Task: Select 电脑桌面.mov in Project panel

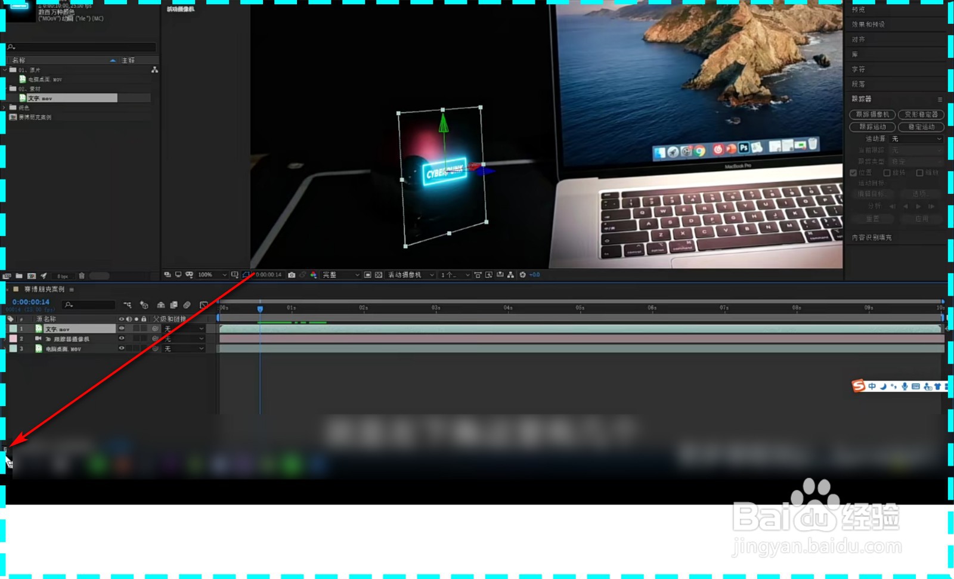Action: click(45, 79)
